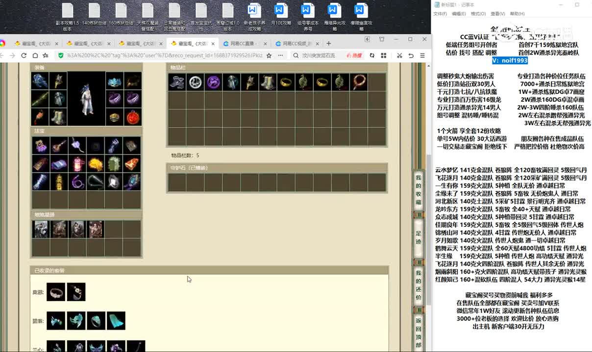Click the 热搜 button in browser toolbar
Image resolution: width=592 pixels, height=352 pixels.
point(354,56)
